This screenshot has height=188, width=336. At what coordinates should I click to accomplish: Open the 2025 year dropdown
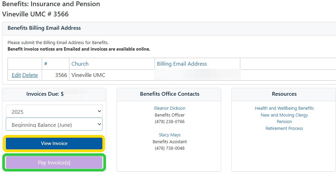[x=54, y=112]
